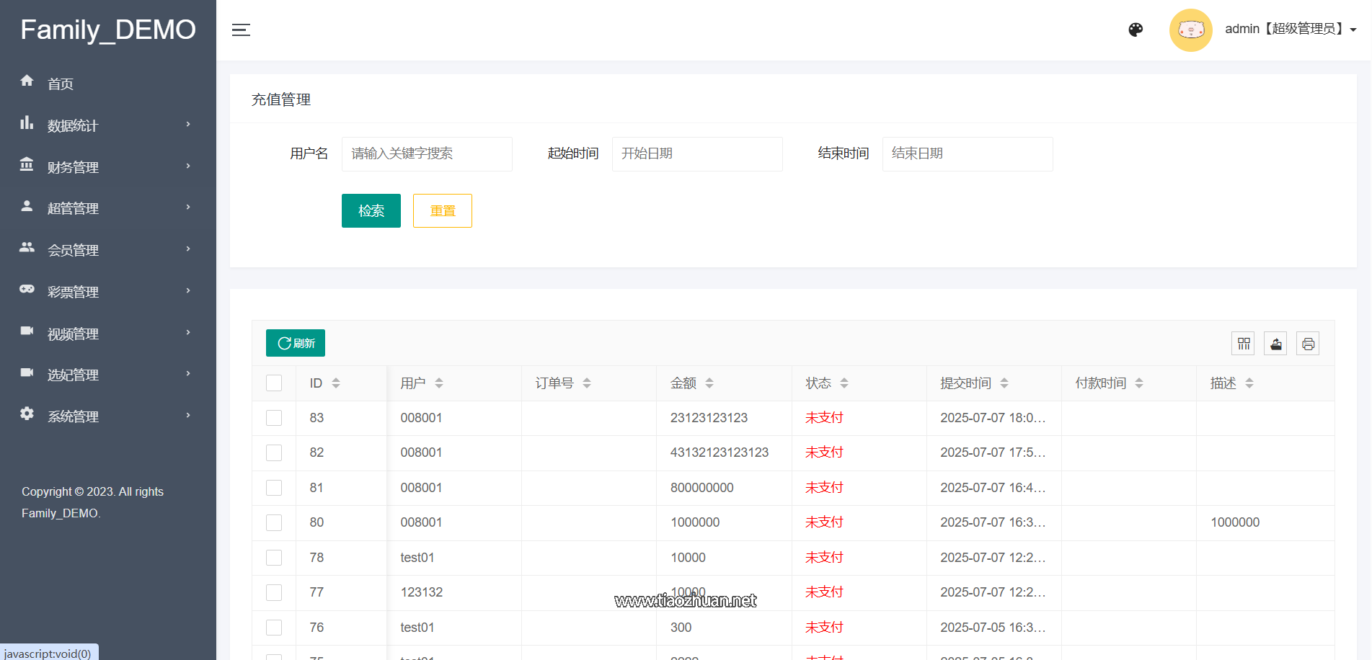Toggle the select-all header checkbox
1372x660 pixels.
[274, 383]
